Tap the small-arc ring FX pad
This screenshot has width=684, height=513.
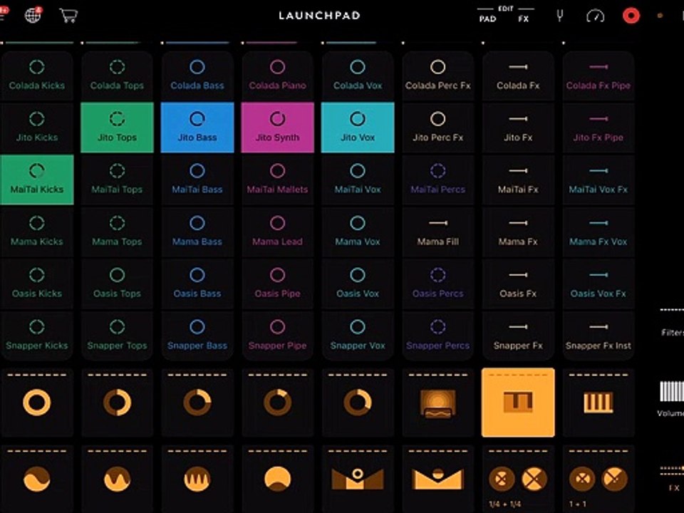pos(277,402)
